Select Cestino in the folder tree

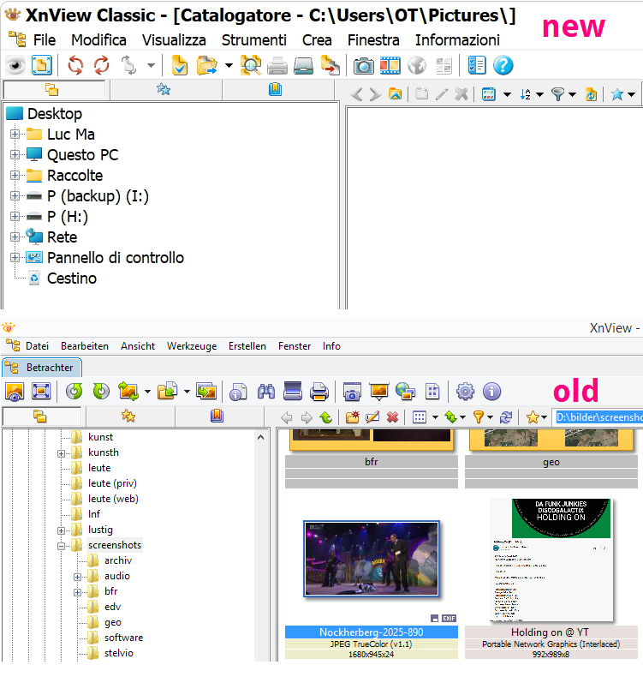click(x=72, y=279)
